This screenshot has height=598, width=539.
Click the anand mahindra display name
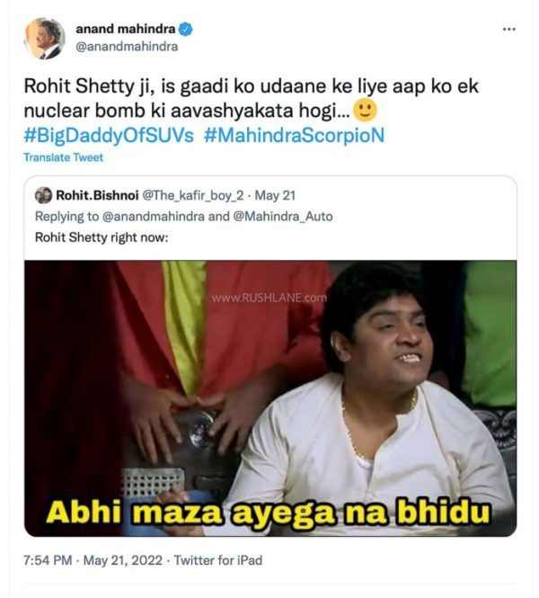coord(126,29)
